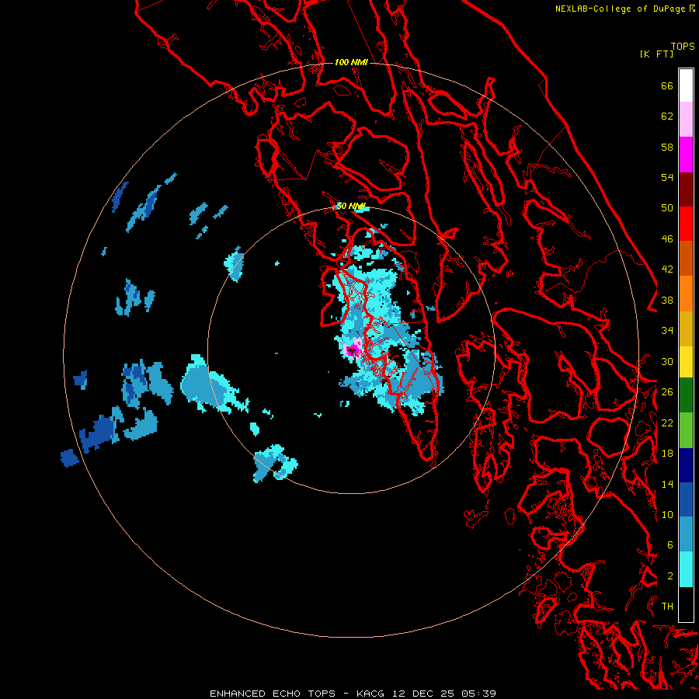Select the light green legend swatch
699x699 pixels.
click(686, 430)
